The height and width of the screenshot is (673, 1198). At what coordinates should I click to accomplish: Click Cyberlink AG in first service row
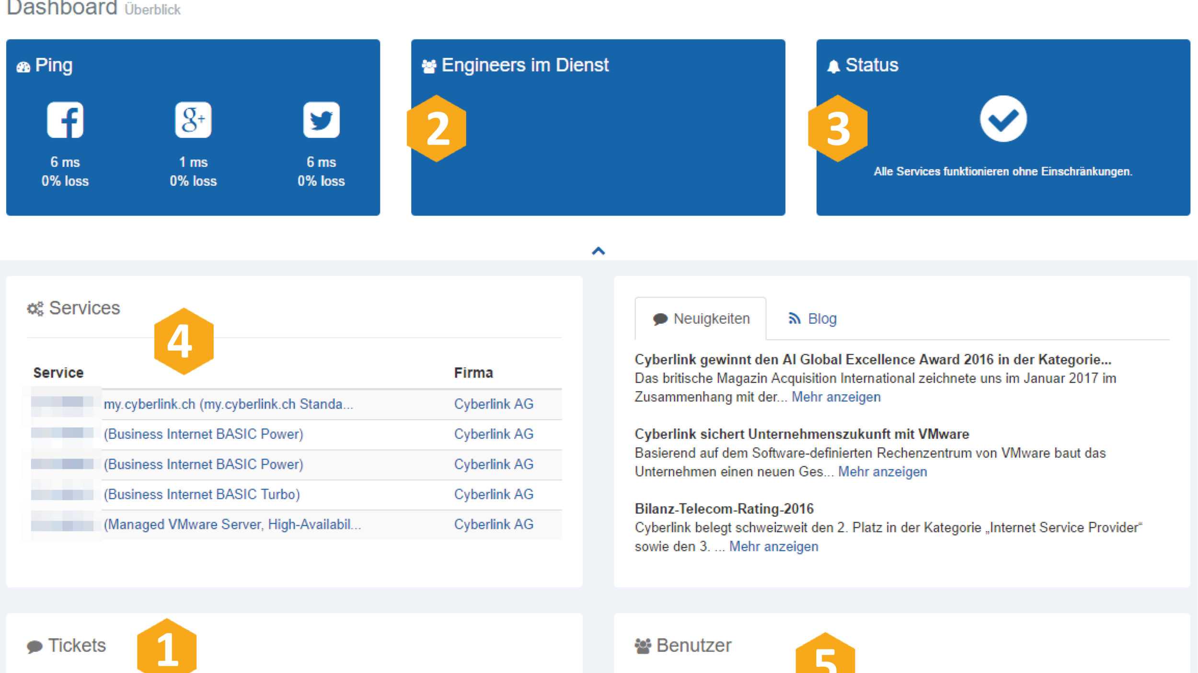[x=494, y=404]
